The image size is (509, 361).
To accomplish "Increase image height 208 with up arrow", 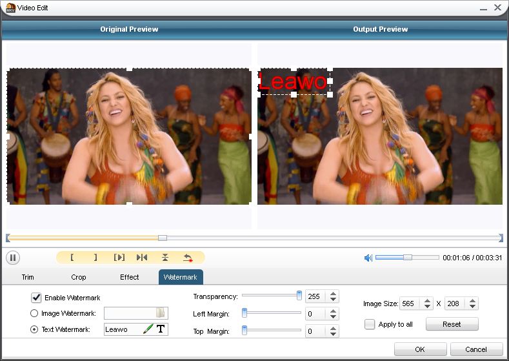I will (473, 300).
